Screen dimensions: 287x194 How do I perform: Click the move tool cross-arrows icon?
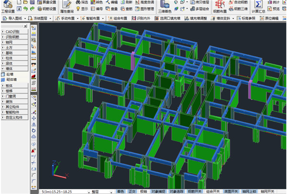click(33, 118)
